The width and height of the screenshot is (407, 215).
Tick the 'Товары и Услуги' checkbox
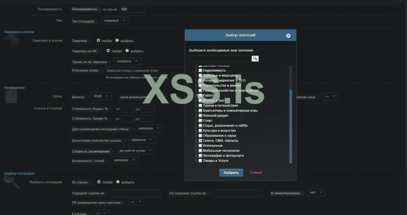pyautogui.click(x=200, y=160)
